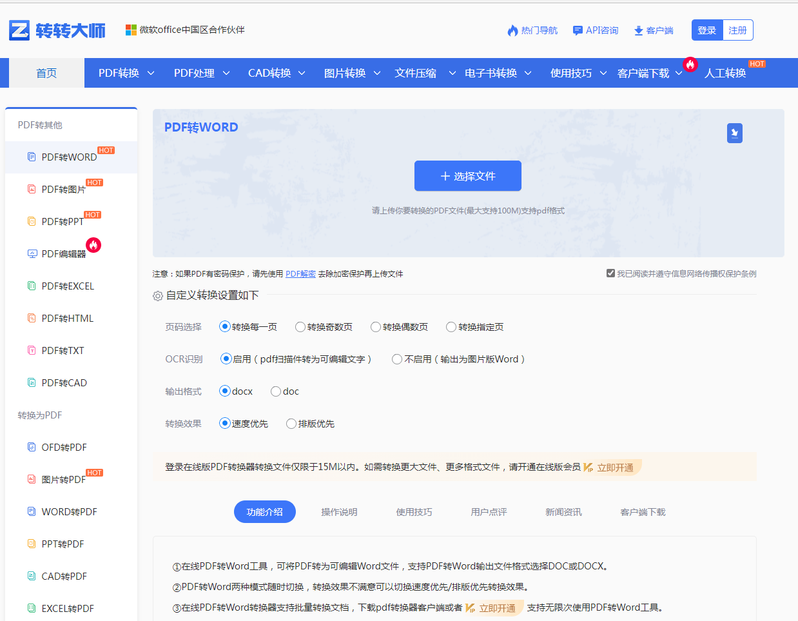Uncheck the 我已阅读 agreement checkbox
Screen dimensions: 798x621
pyautogui.click(x=610, y=272)
